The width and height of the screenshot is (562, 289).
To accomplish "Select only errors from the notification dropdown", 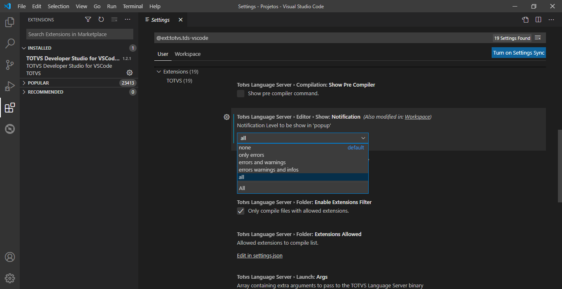I will (x=251, y=155).
